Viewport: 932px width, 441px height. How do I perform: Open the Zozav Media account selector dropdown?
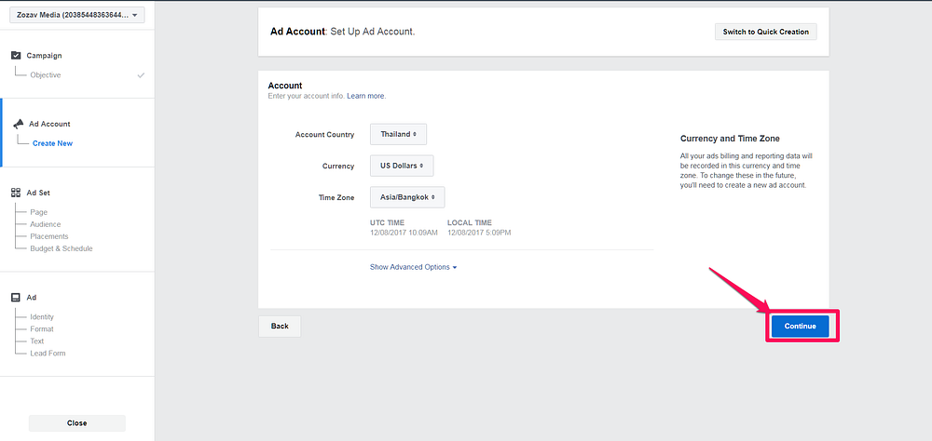pyautogui.click(x=77, y=15)
